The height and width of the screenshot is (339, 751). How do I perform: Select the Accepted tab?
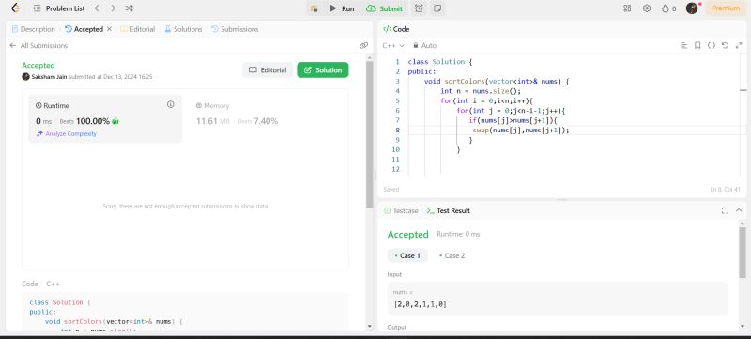pyautogui.click(x=84, y=29)
